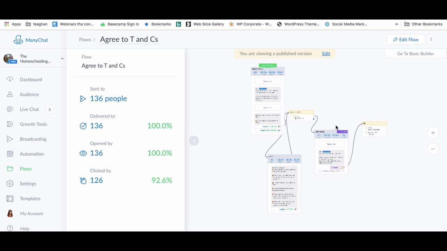This screenshot has width=447, height=251.
Task: Open Basecamp Sign In bookmark
Action: [119, 24]
